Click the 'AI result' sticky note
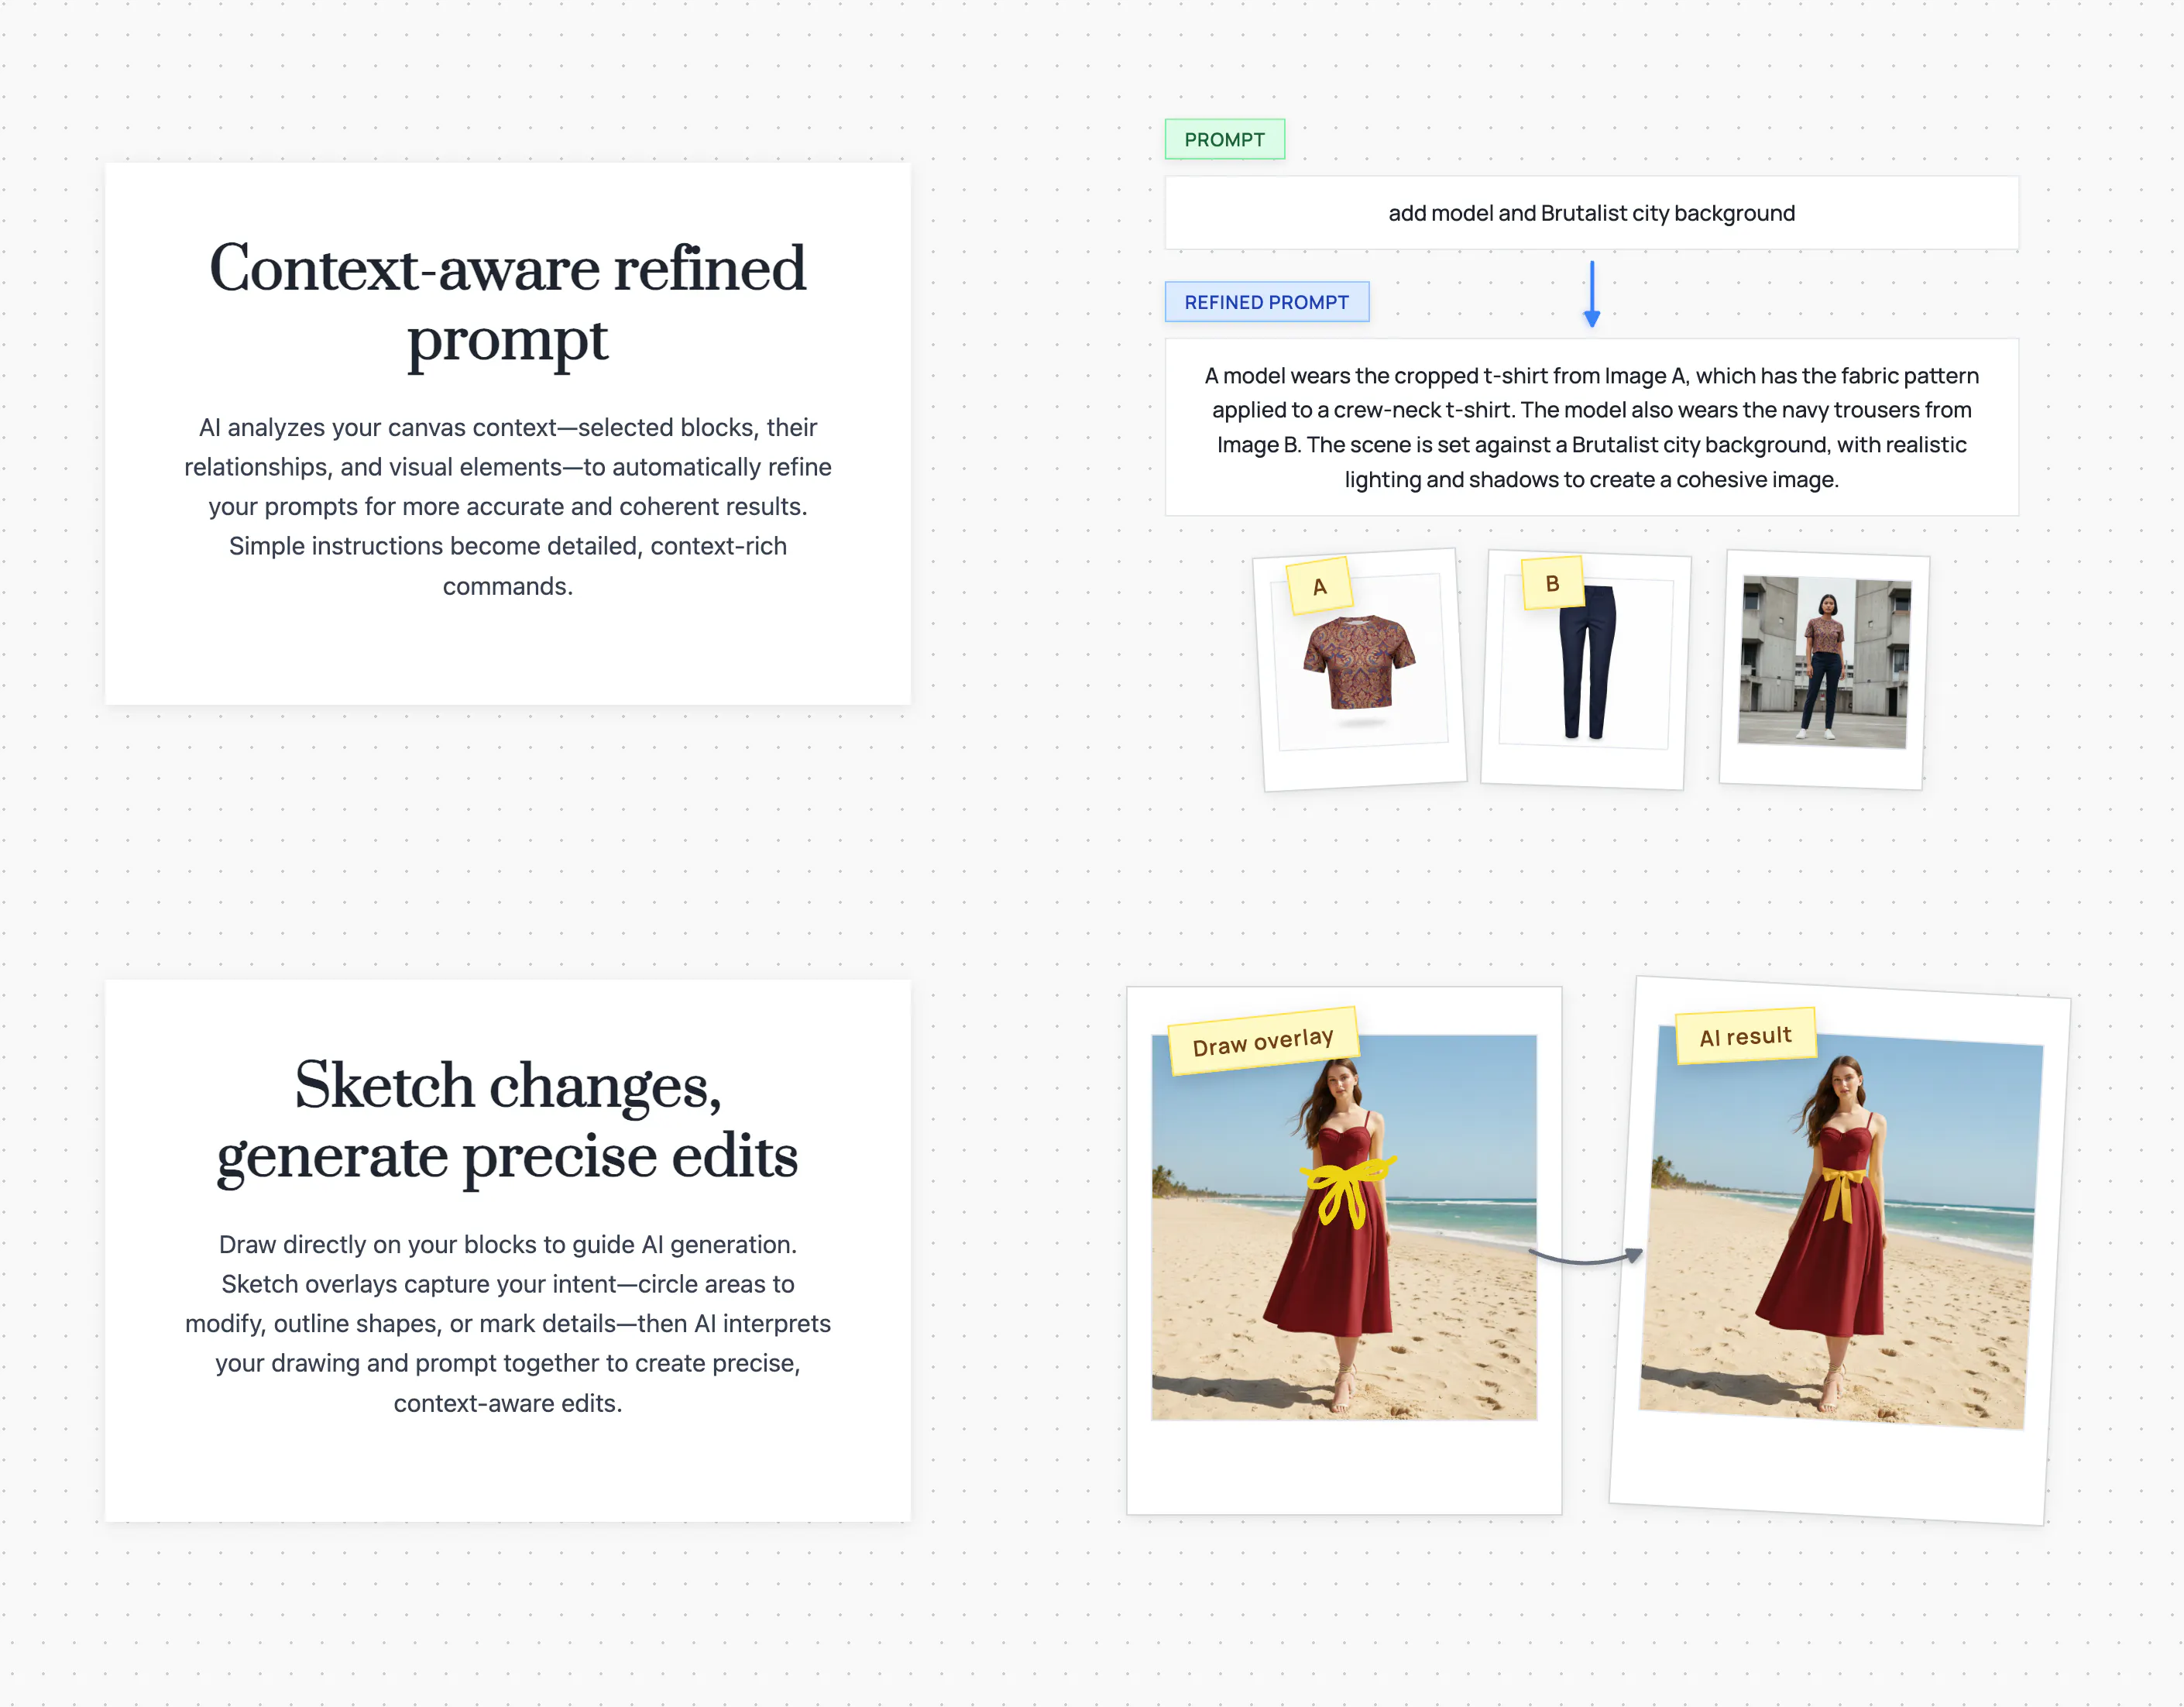This screenshot has height=1707, width=2184. click(1745, 1036)
